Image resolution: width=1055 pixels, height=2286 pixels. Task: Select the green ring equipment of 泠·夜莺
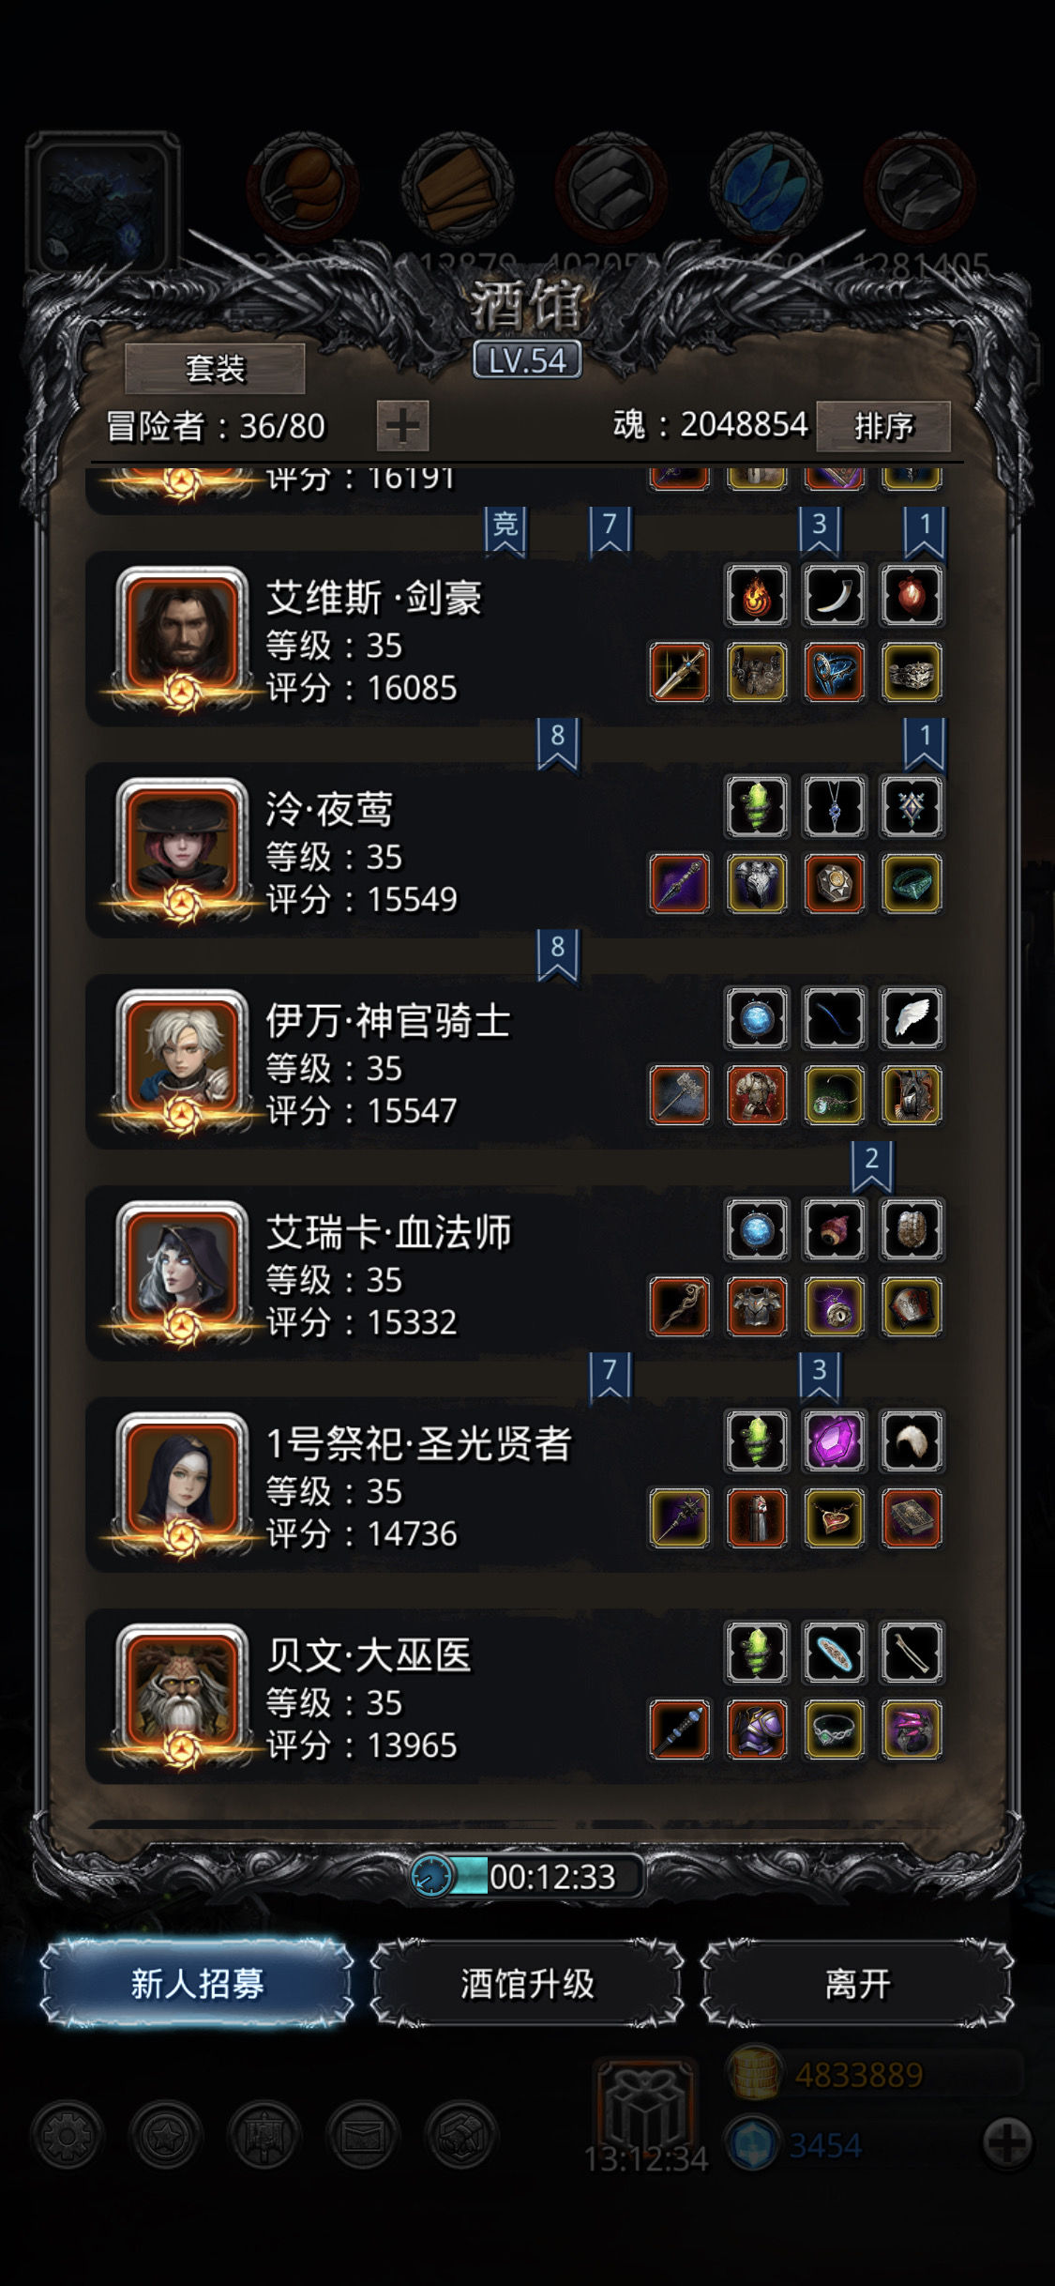(x=911, y=883)
